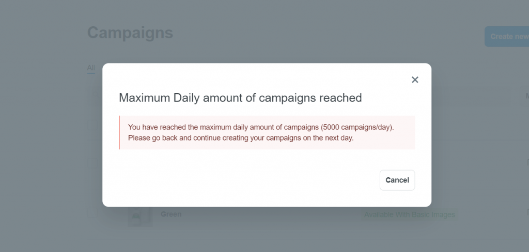Viewport: 529px width, 252px height.
Task: Click the Campaigns page heading
Action: [130, 33]
